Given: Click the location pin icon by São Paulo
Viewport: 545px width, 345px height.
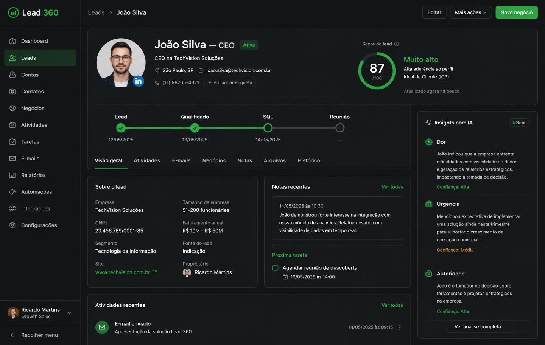Looking at the screenshot, I should tap(157, 70).
